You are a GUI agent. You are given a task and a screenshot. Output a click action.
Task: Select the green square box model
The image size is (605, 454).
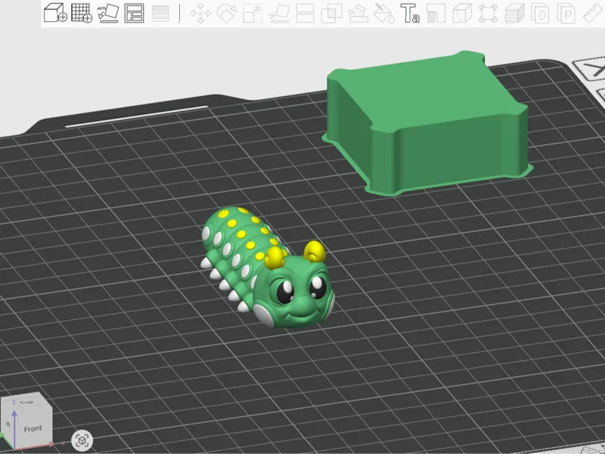(x=427, y=123)
